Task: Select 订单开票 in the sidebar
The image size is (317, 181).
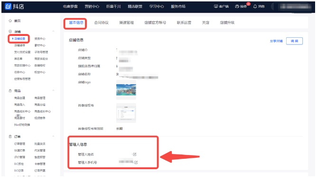Action: coord(40,171)
